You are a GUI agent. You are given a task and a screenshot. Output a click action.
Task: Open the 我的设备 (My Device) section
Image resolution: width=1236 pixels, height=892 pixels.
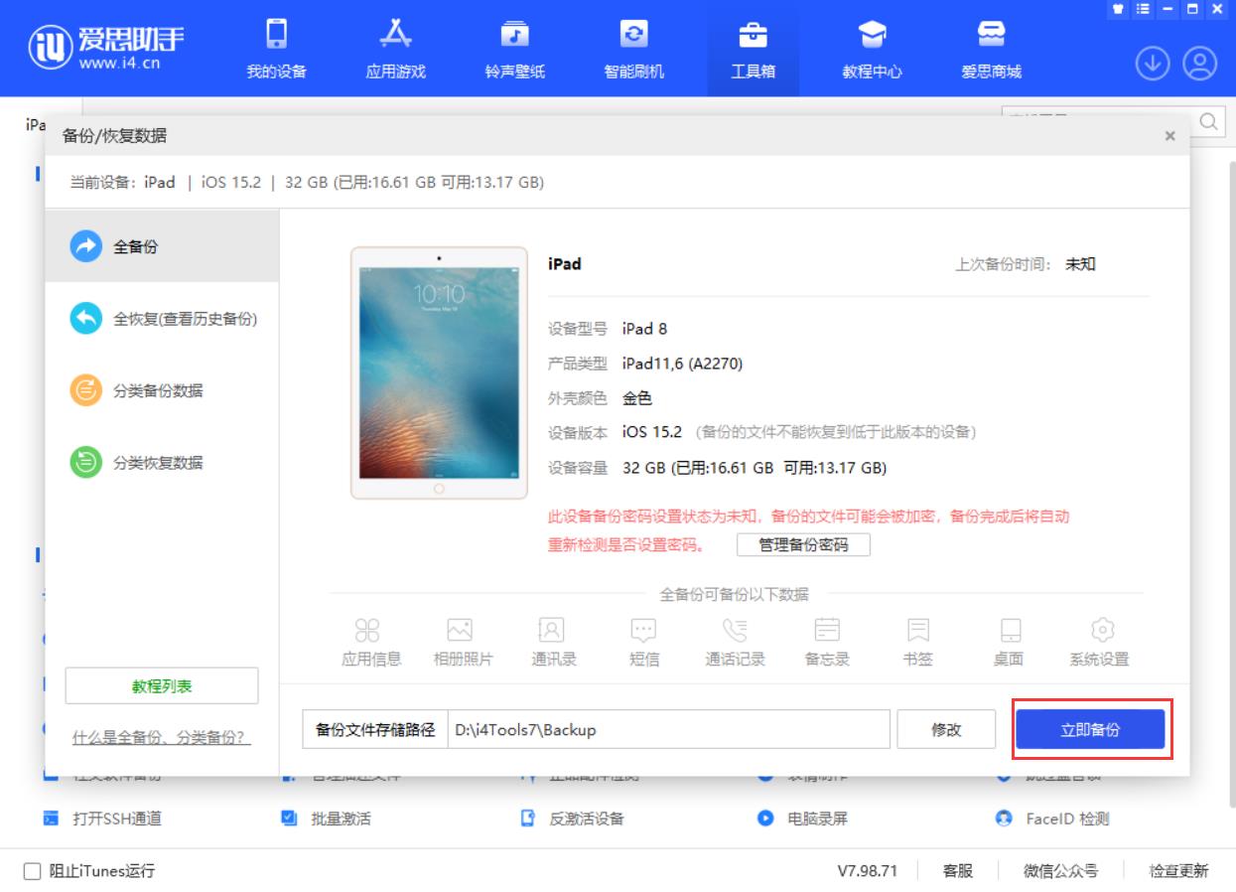275,48
